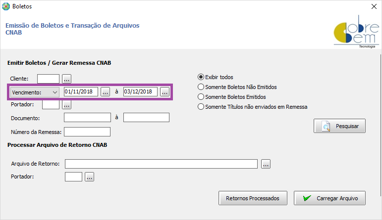Click the Carregar Arquivo button

(329, 198)
